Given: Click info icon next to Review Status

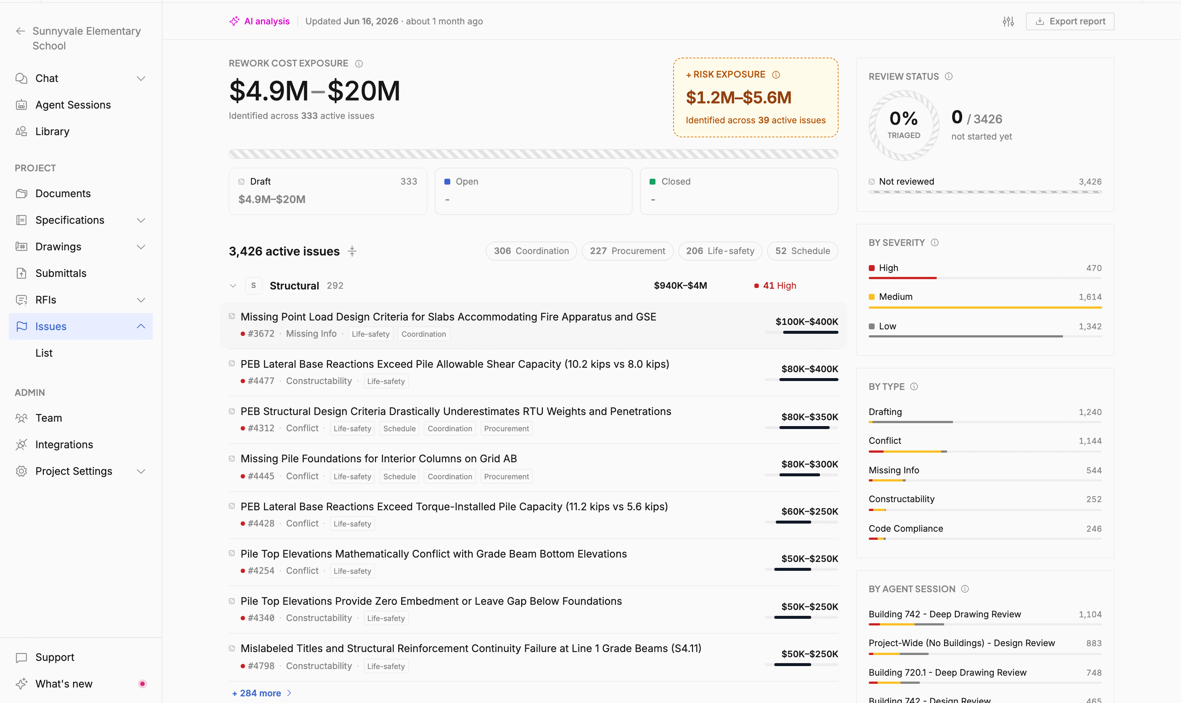Looking at the screenshot, I should pyautogui.click(x=948, y=76).
